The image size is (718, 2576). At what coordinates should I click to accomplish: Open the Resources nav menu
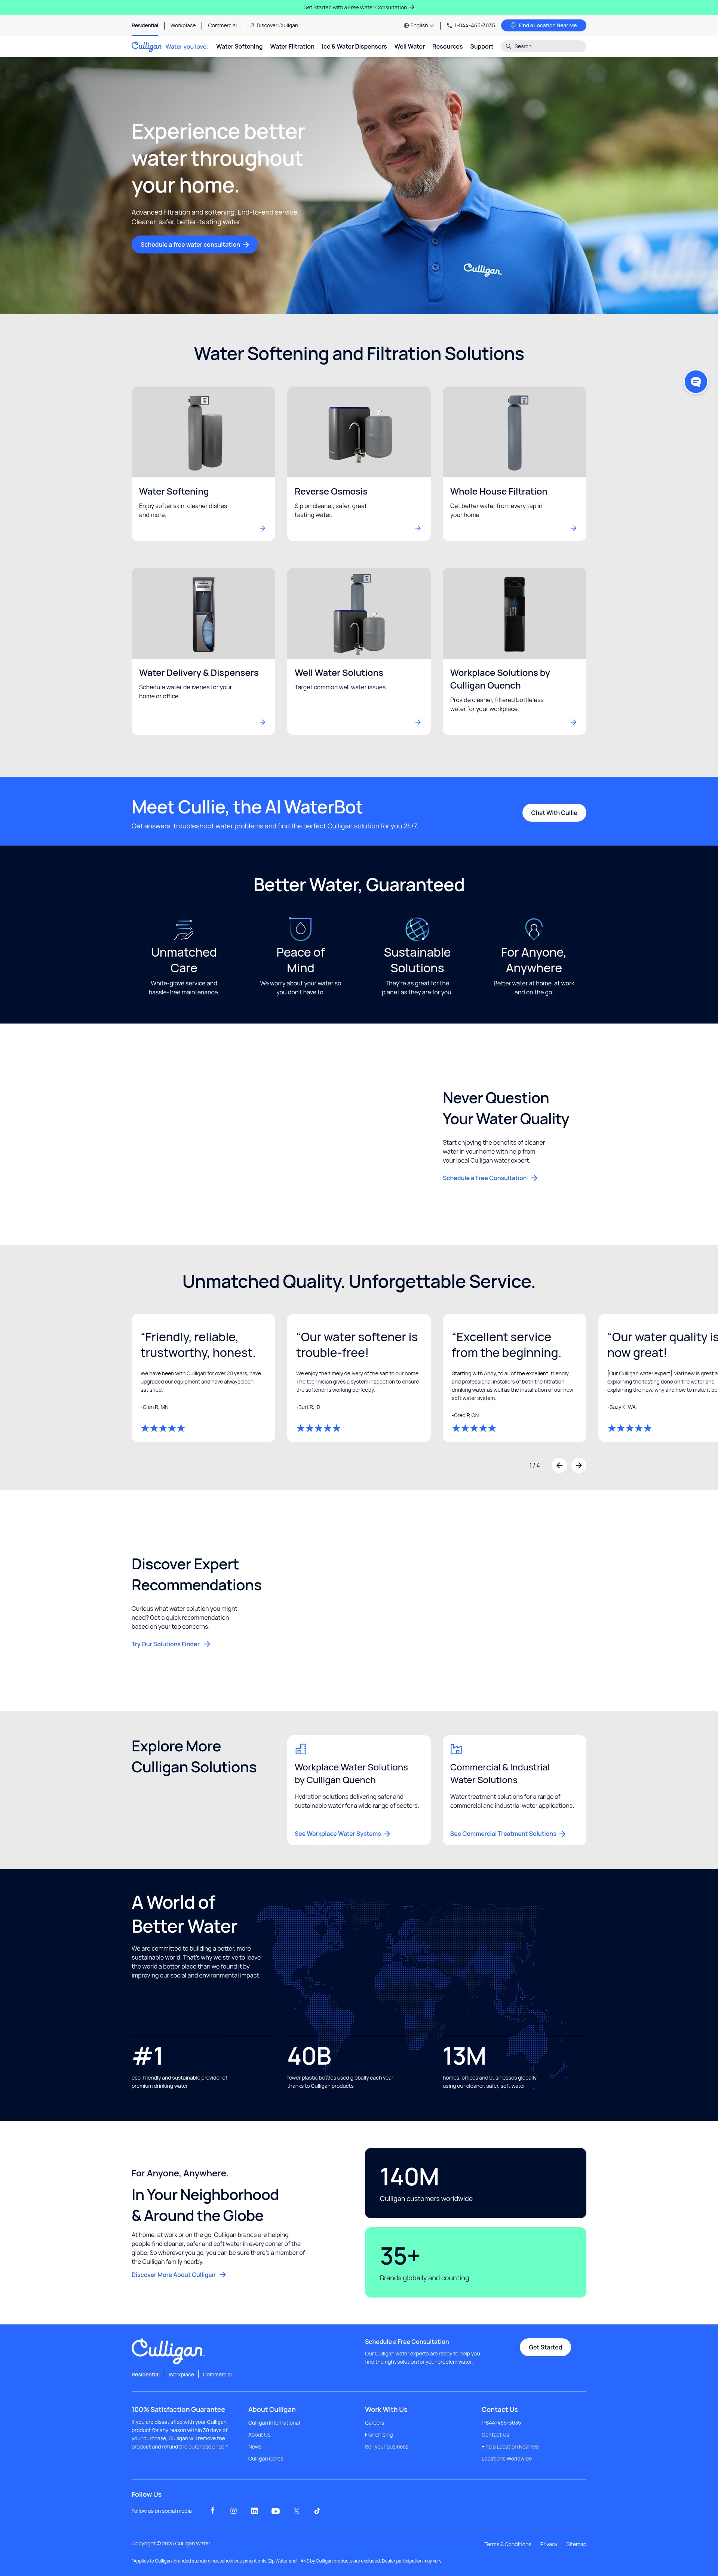(x=447, y=46)
